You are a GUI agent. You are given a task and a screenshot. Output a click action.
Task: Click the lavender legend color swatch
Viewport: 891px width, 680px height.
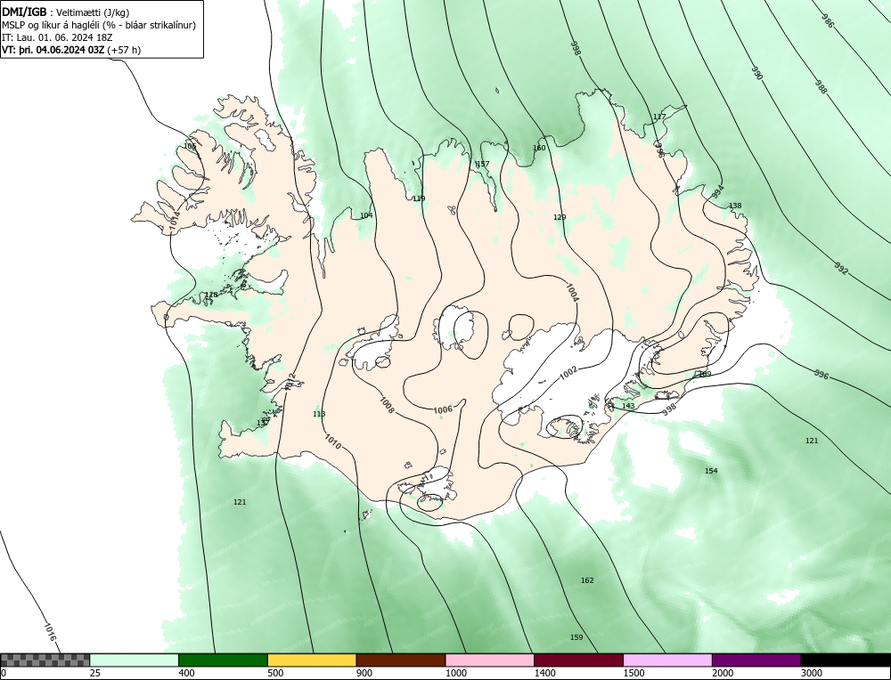pyautogui.click(x=667, y=660)
